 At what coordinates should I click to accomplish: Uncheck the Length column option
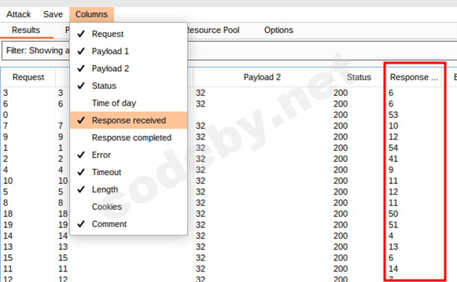pyautogui.click(x=105, y=190)
